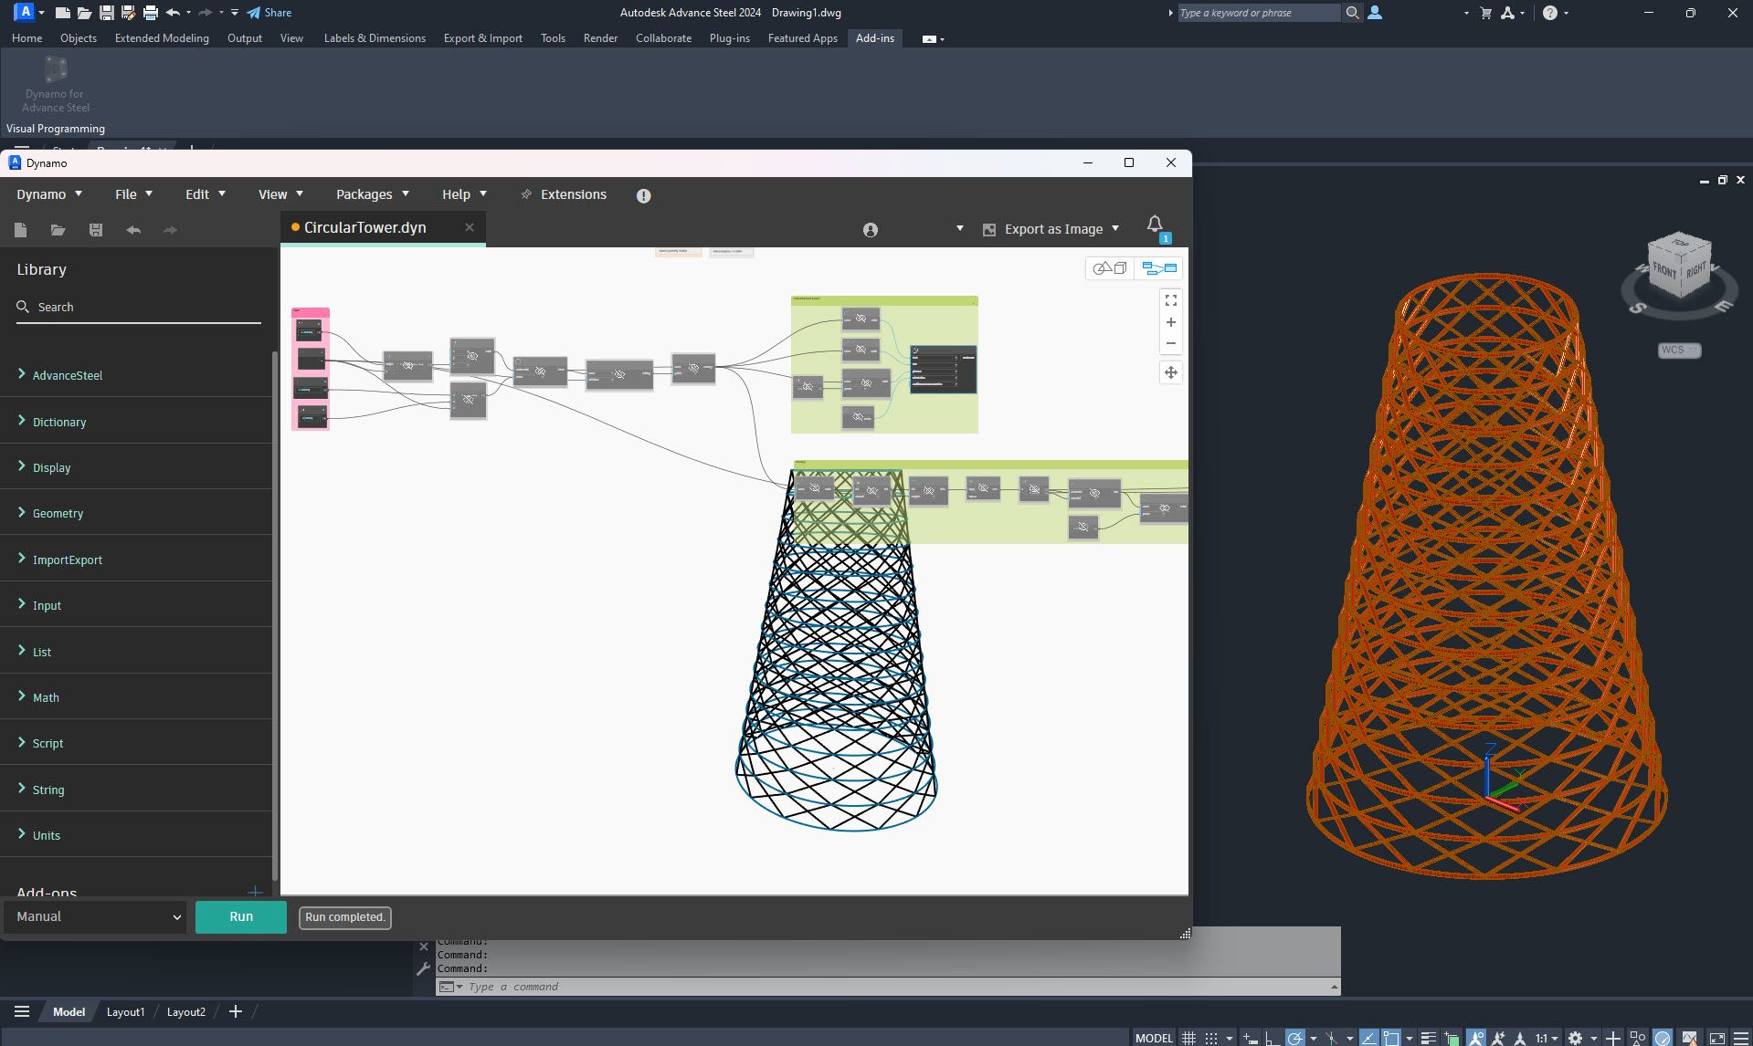1753x1046 pixels.
Task: Click the Dynamo account profile icon
Action: pos(871,230)
